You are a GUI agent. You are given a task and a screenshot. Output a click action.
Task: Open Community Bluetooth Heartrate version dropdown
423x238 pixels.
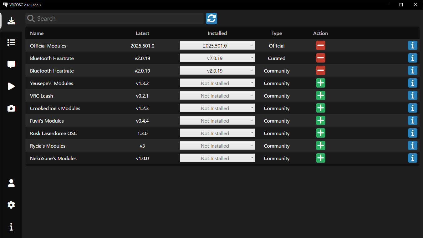[x=217, y=71]
